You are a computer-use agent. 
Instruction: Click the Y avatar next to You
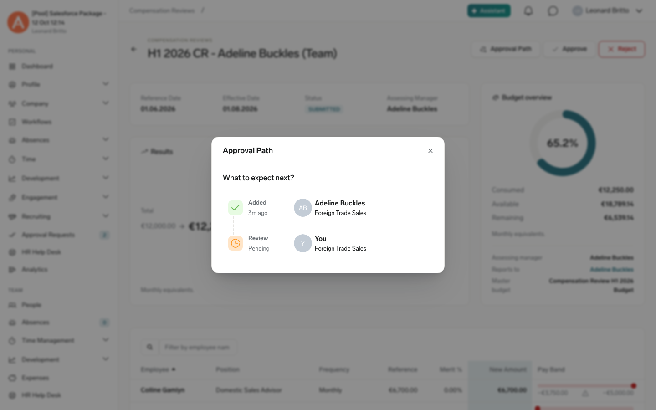(x=303, y=243)
